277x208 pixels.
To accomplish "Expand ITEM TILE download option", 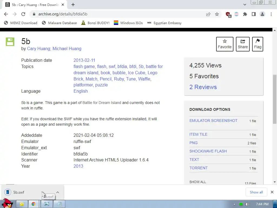I will coord(198,134).
